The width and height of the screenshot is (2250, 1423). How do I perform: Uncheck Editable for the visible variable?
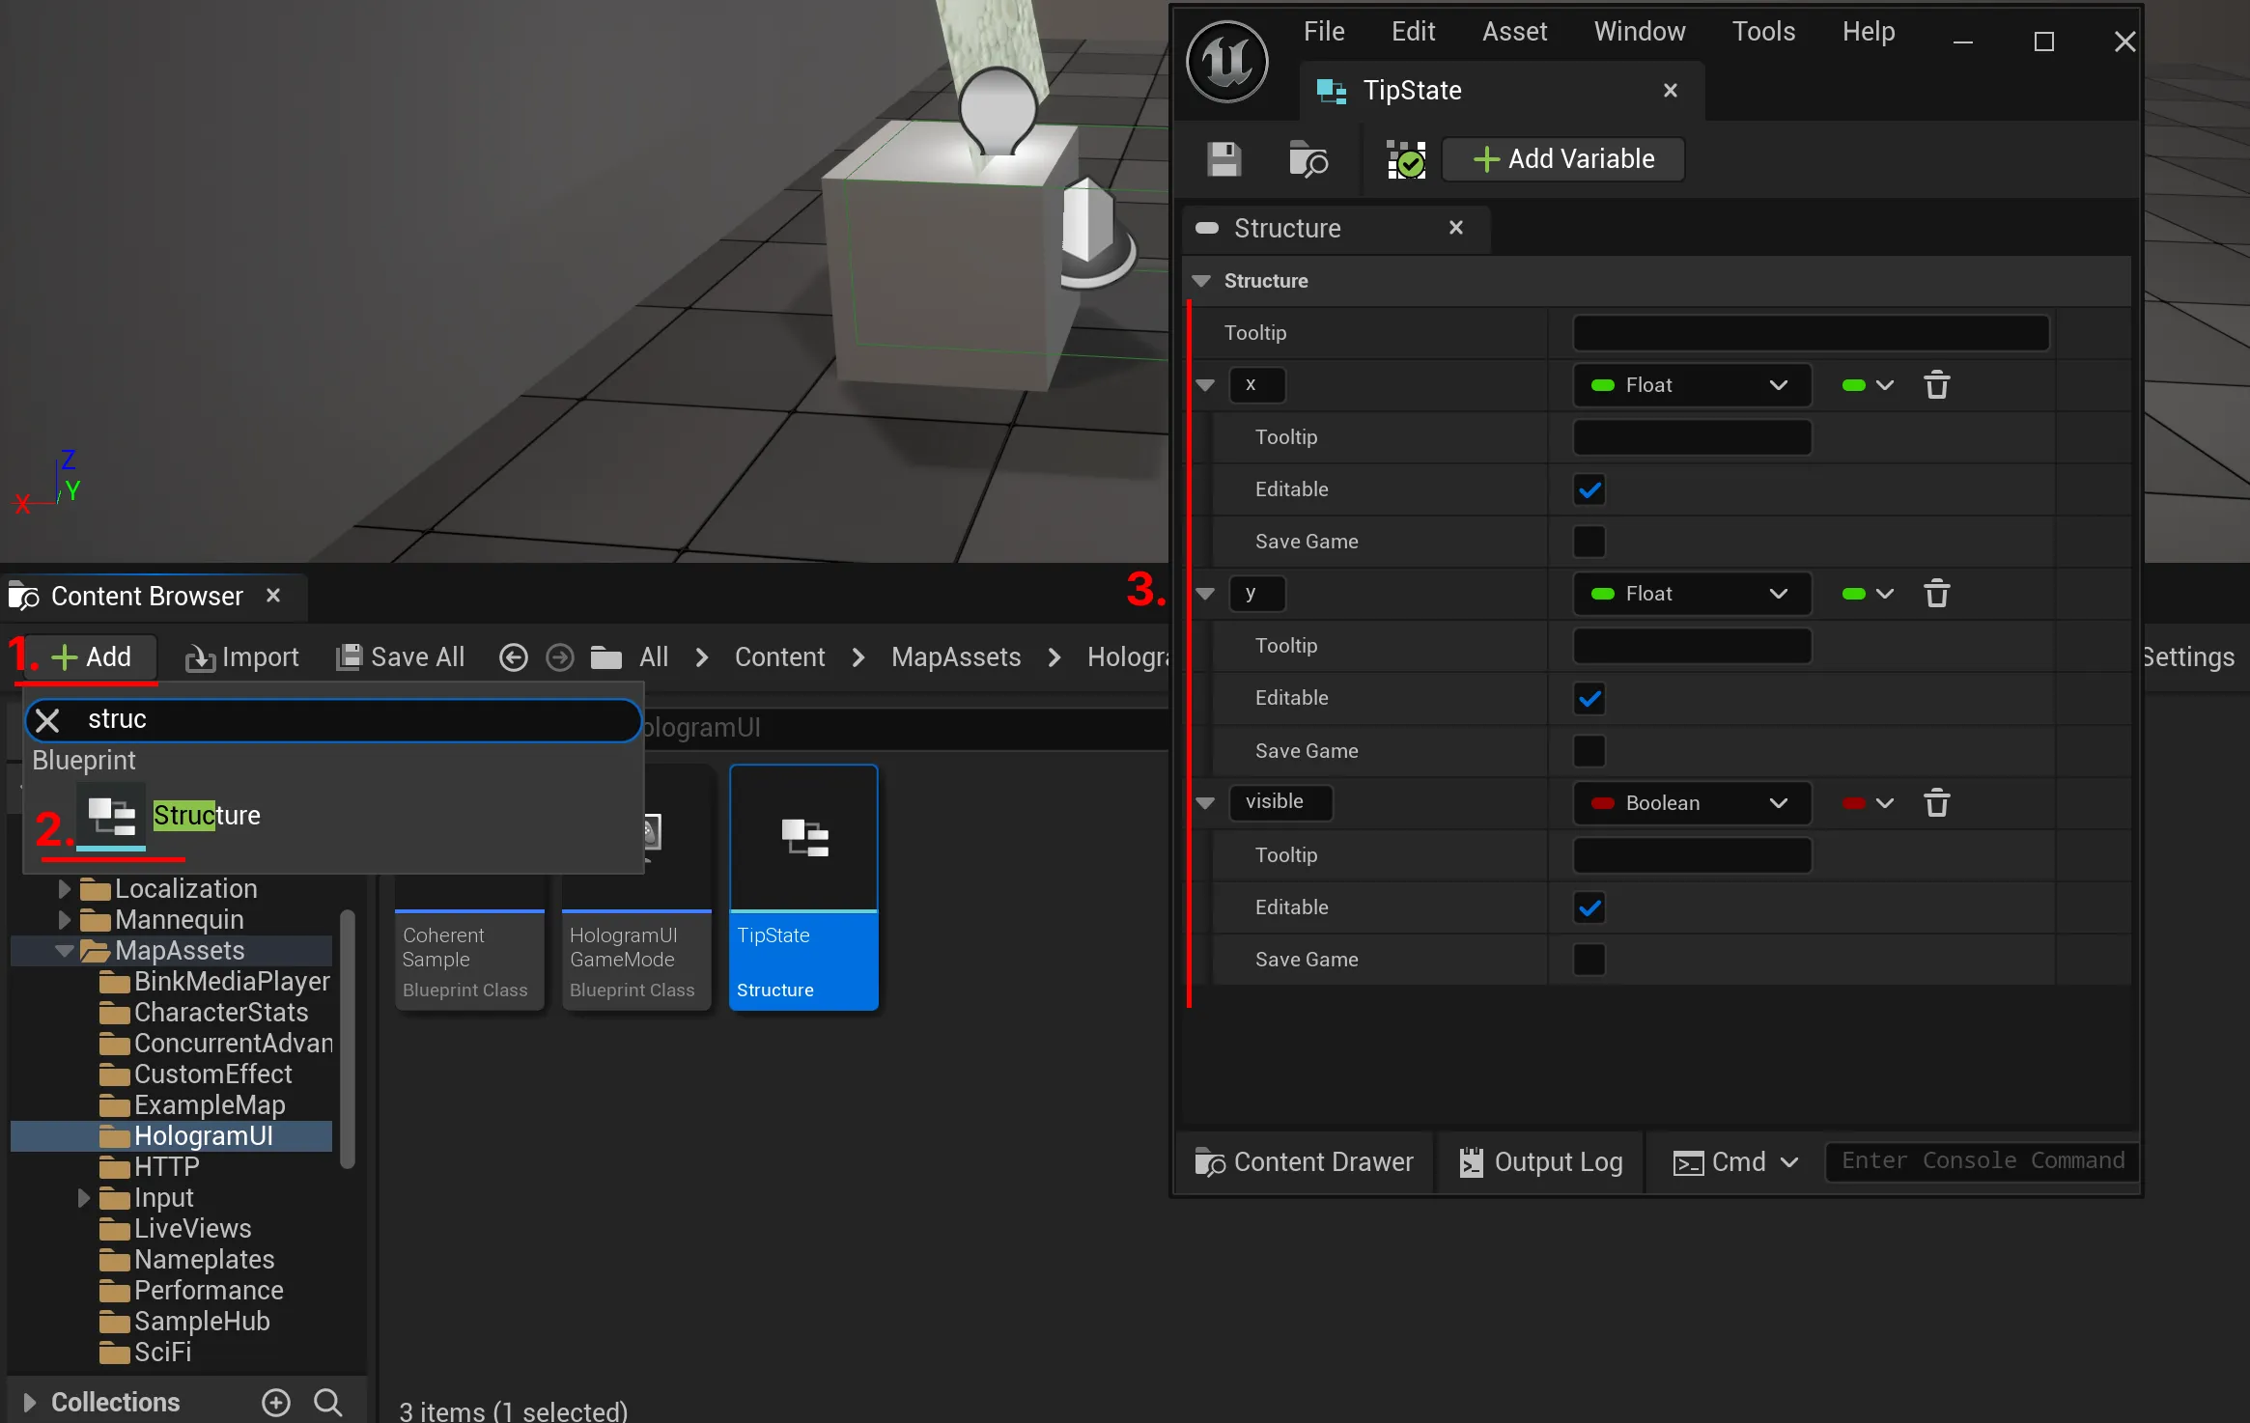tap(1589, 907)
